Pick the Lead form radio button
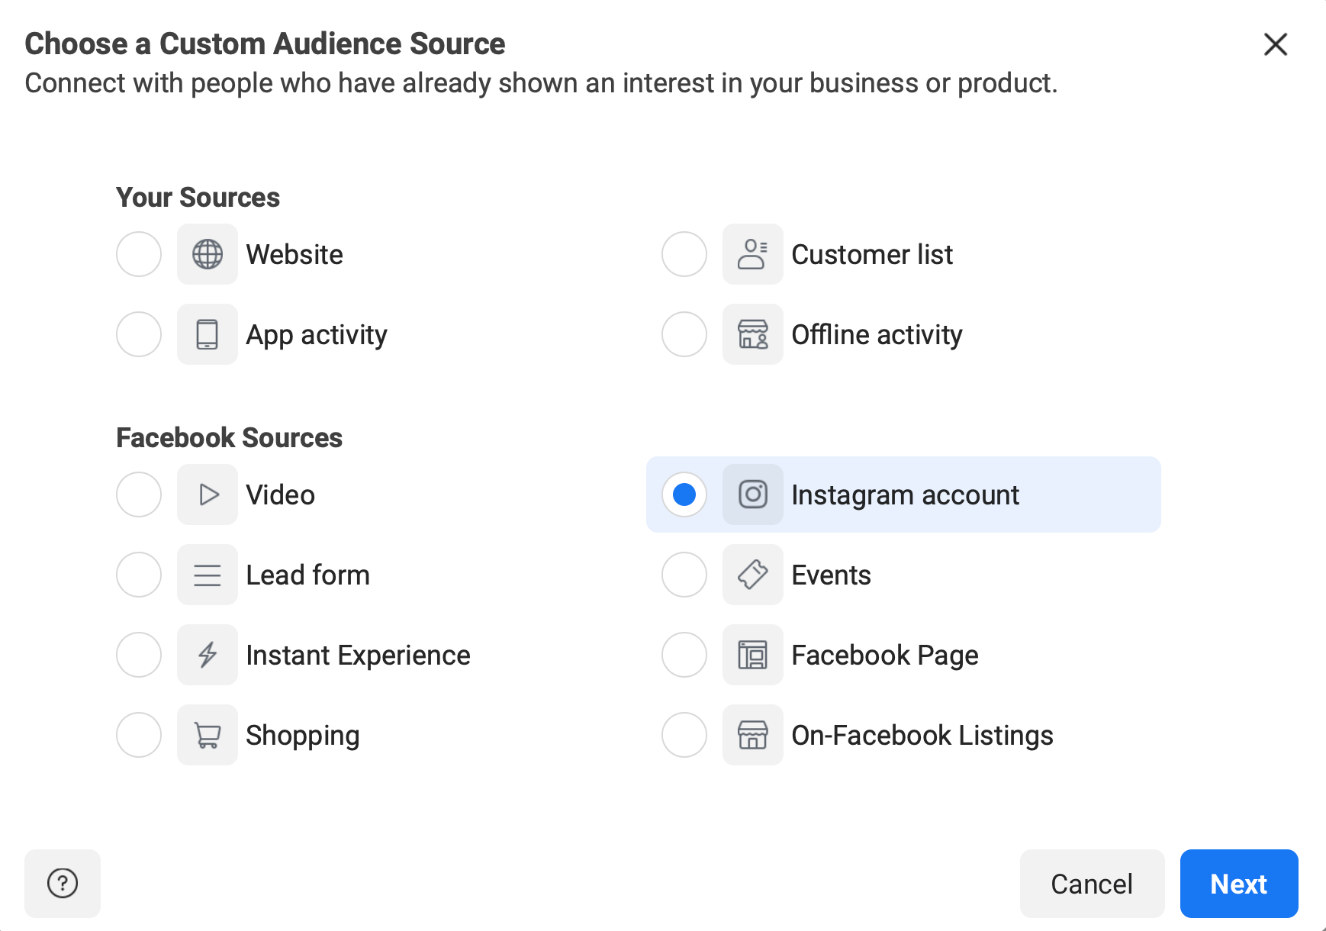This screenshot has height=931, width=1326. pyautogui.click(x=139, y=575)
